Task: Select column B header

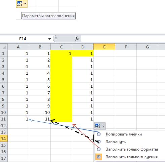Action: click(40, 47)
